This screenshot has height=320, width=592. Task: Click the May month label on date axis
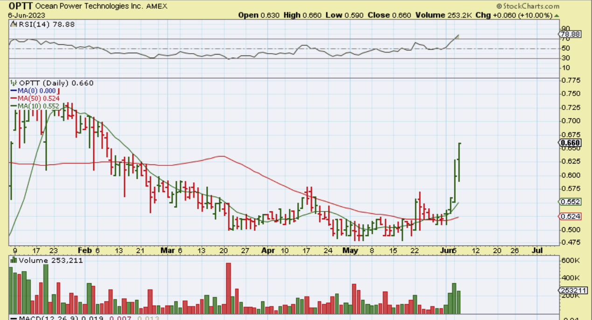tap(349, 251)
